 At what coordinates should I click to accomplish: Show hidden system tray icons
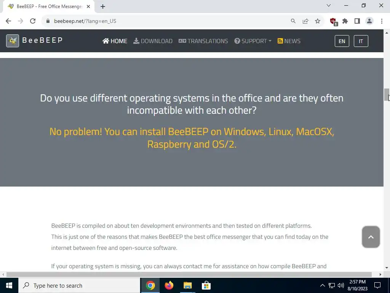[322, 285]
